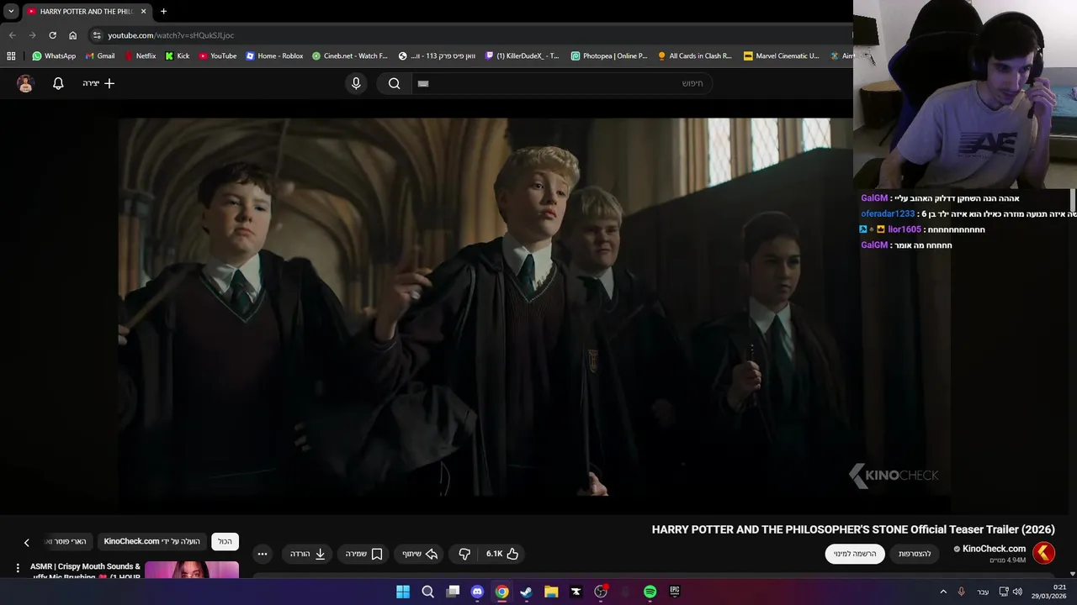This screenshot has width=1077, height=605.
Task: Open the Gmail bookmark
Action: 100,56
